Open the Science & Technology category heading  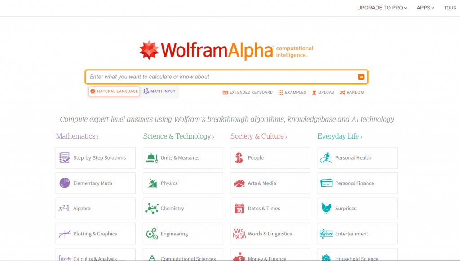178,136
